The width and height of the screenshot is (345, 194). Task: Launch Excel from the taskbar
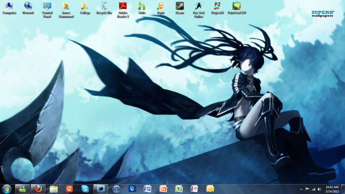coord(179,189)
